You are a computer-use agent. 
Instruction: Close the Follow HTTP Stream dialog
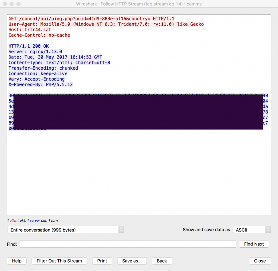(260, 261)
